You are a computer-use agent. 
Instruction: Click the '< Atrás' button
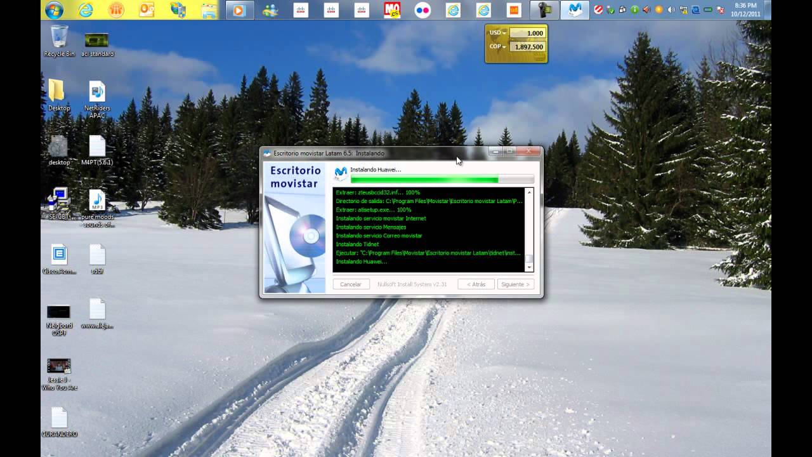(x=476, y=284)
